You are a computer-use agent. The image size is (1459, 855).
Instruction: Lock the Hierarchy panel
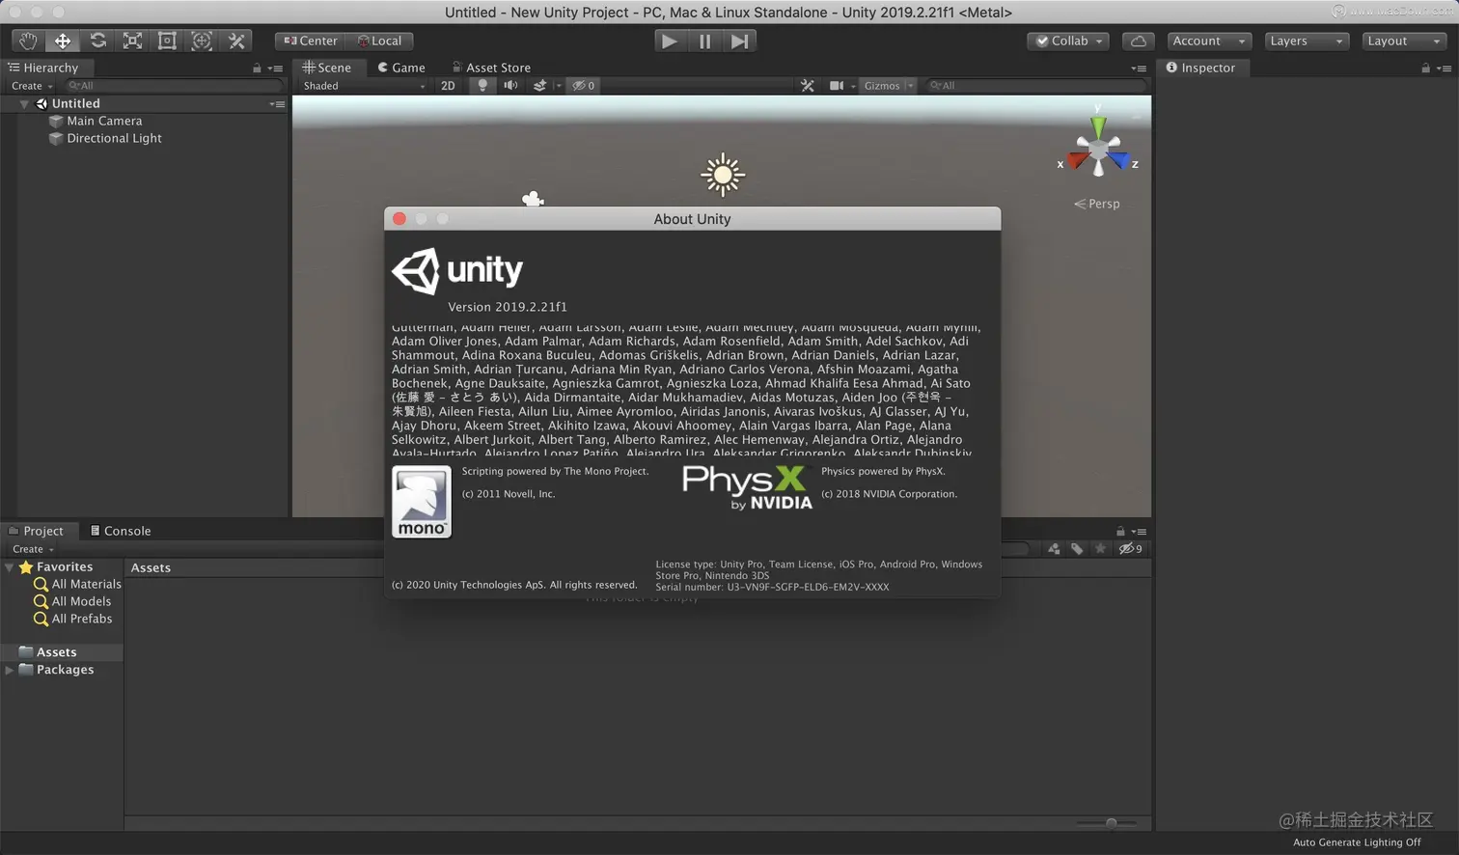257,69
